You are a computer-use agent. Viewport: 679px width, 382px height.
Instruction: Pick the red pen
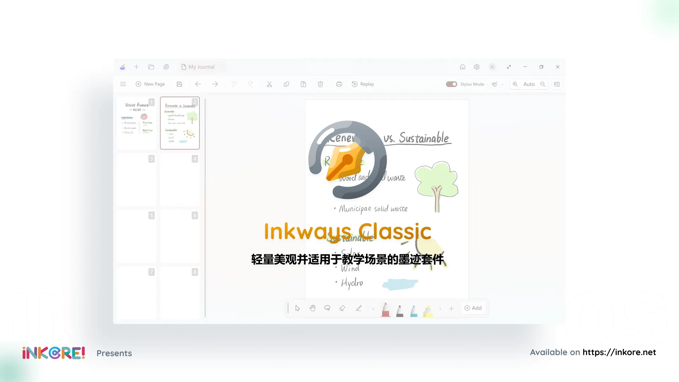(x=385, y=309)
